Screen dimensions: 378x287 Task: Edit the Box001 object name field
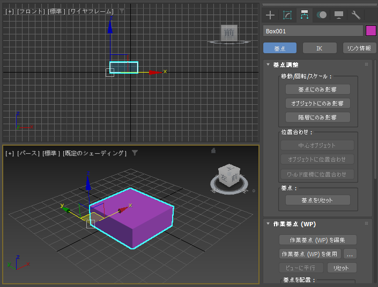point(313,31)
